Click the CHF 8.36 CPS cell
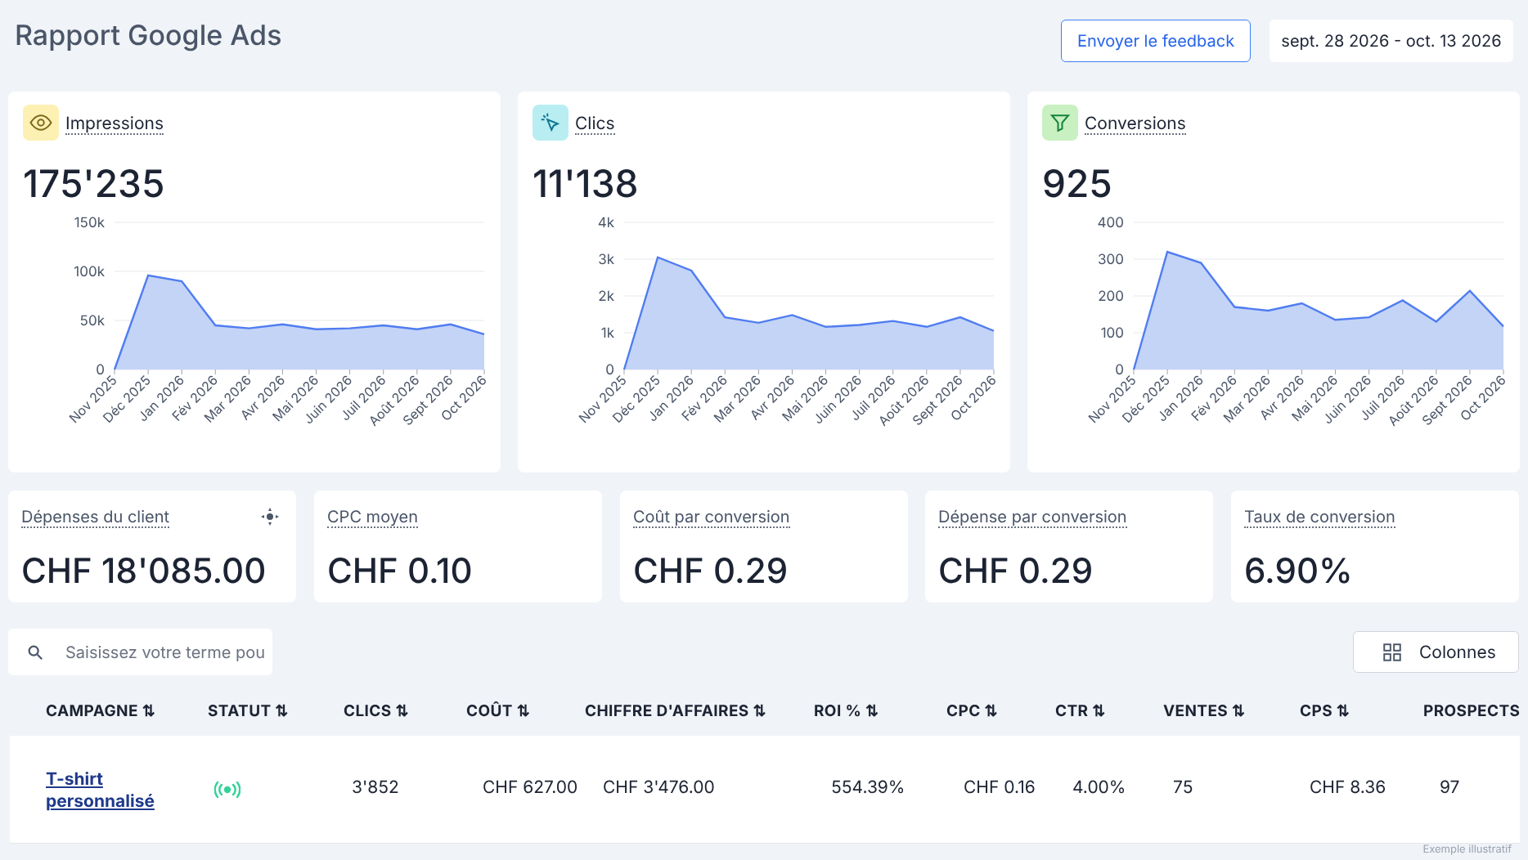The width and height of the screenshot is (1528, 860). point(1347,787)
